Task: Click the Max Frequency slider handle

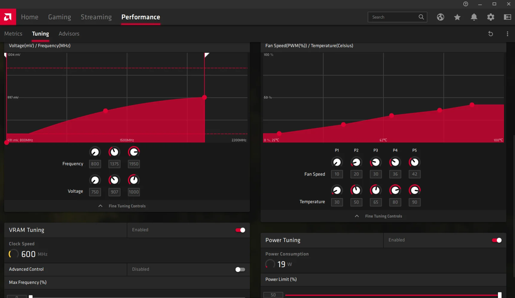Action: (30, 297)
